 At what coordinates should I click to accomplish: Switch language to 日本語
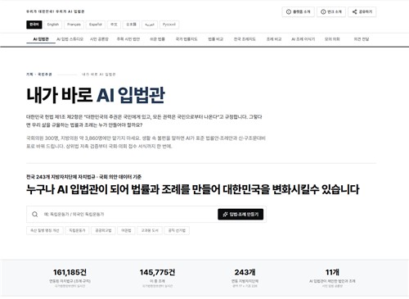pos(131,25)
